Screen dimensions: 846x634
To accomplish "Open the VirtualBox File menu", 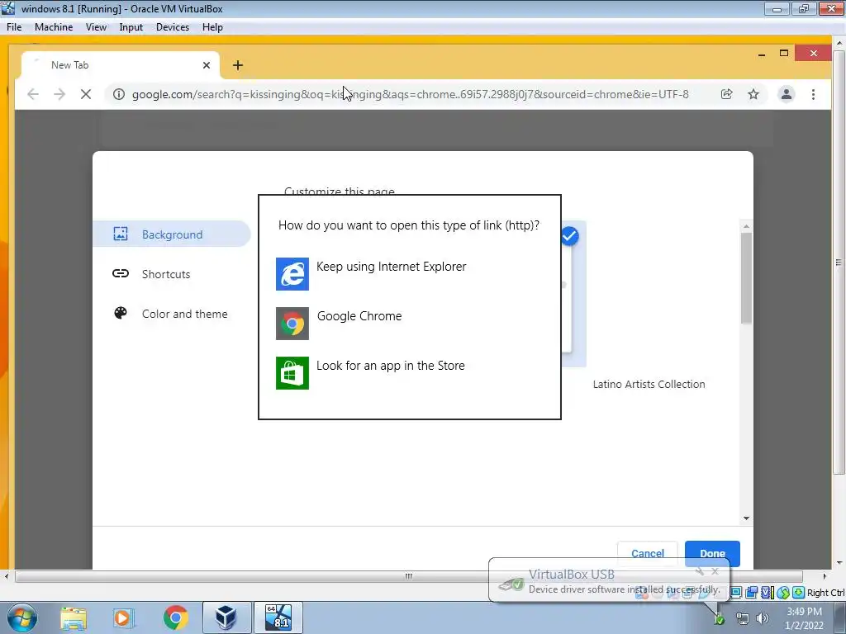I will tap(14, 27).
